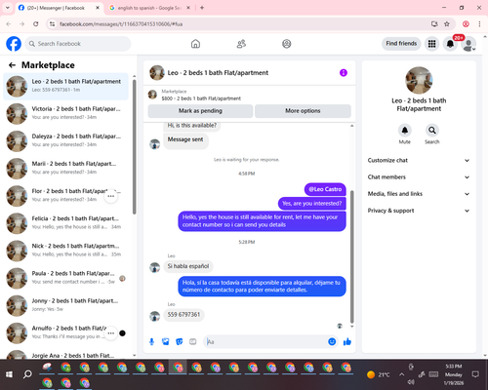Viewport: 488px width, 390px height.
Task: Open the emoji picker smiley icon
Action: tap(332, 341)
